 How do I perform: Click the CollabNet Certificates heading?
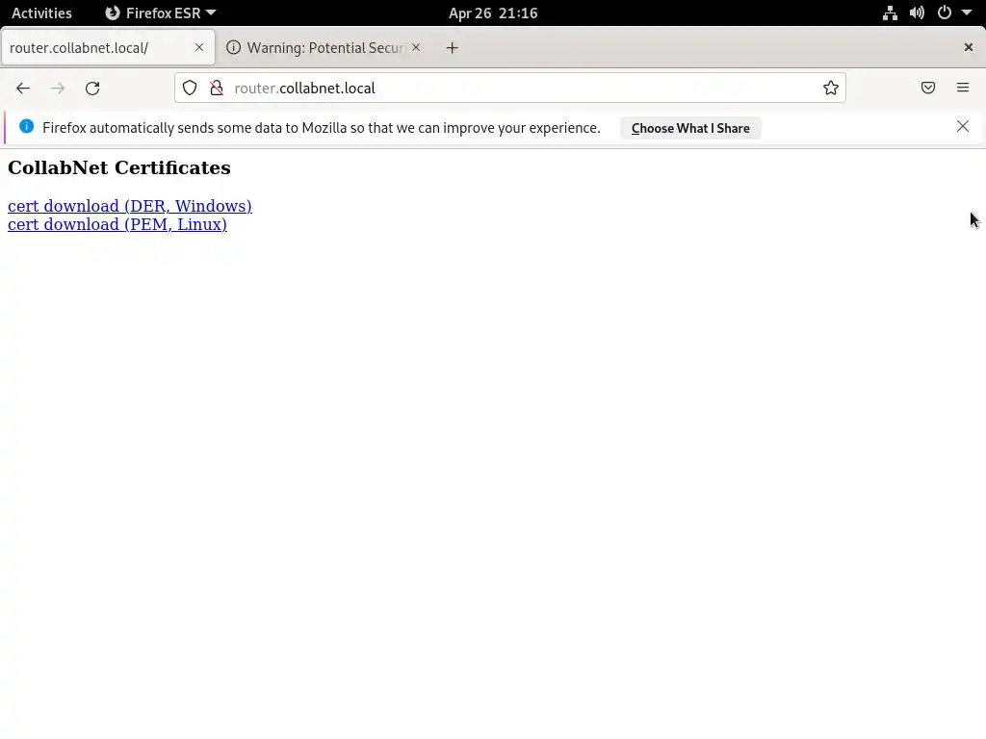coord(118,167)
